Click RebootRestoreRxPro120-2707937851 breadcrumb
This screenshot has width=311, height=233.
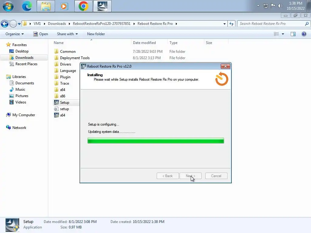[x=101, y=24]
